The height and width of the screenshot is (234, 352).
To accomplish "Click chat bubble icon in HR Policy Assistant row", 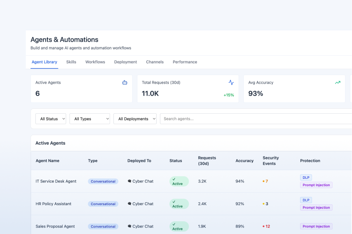I will (129, 204).
